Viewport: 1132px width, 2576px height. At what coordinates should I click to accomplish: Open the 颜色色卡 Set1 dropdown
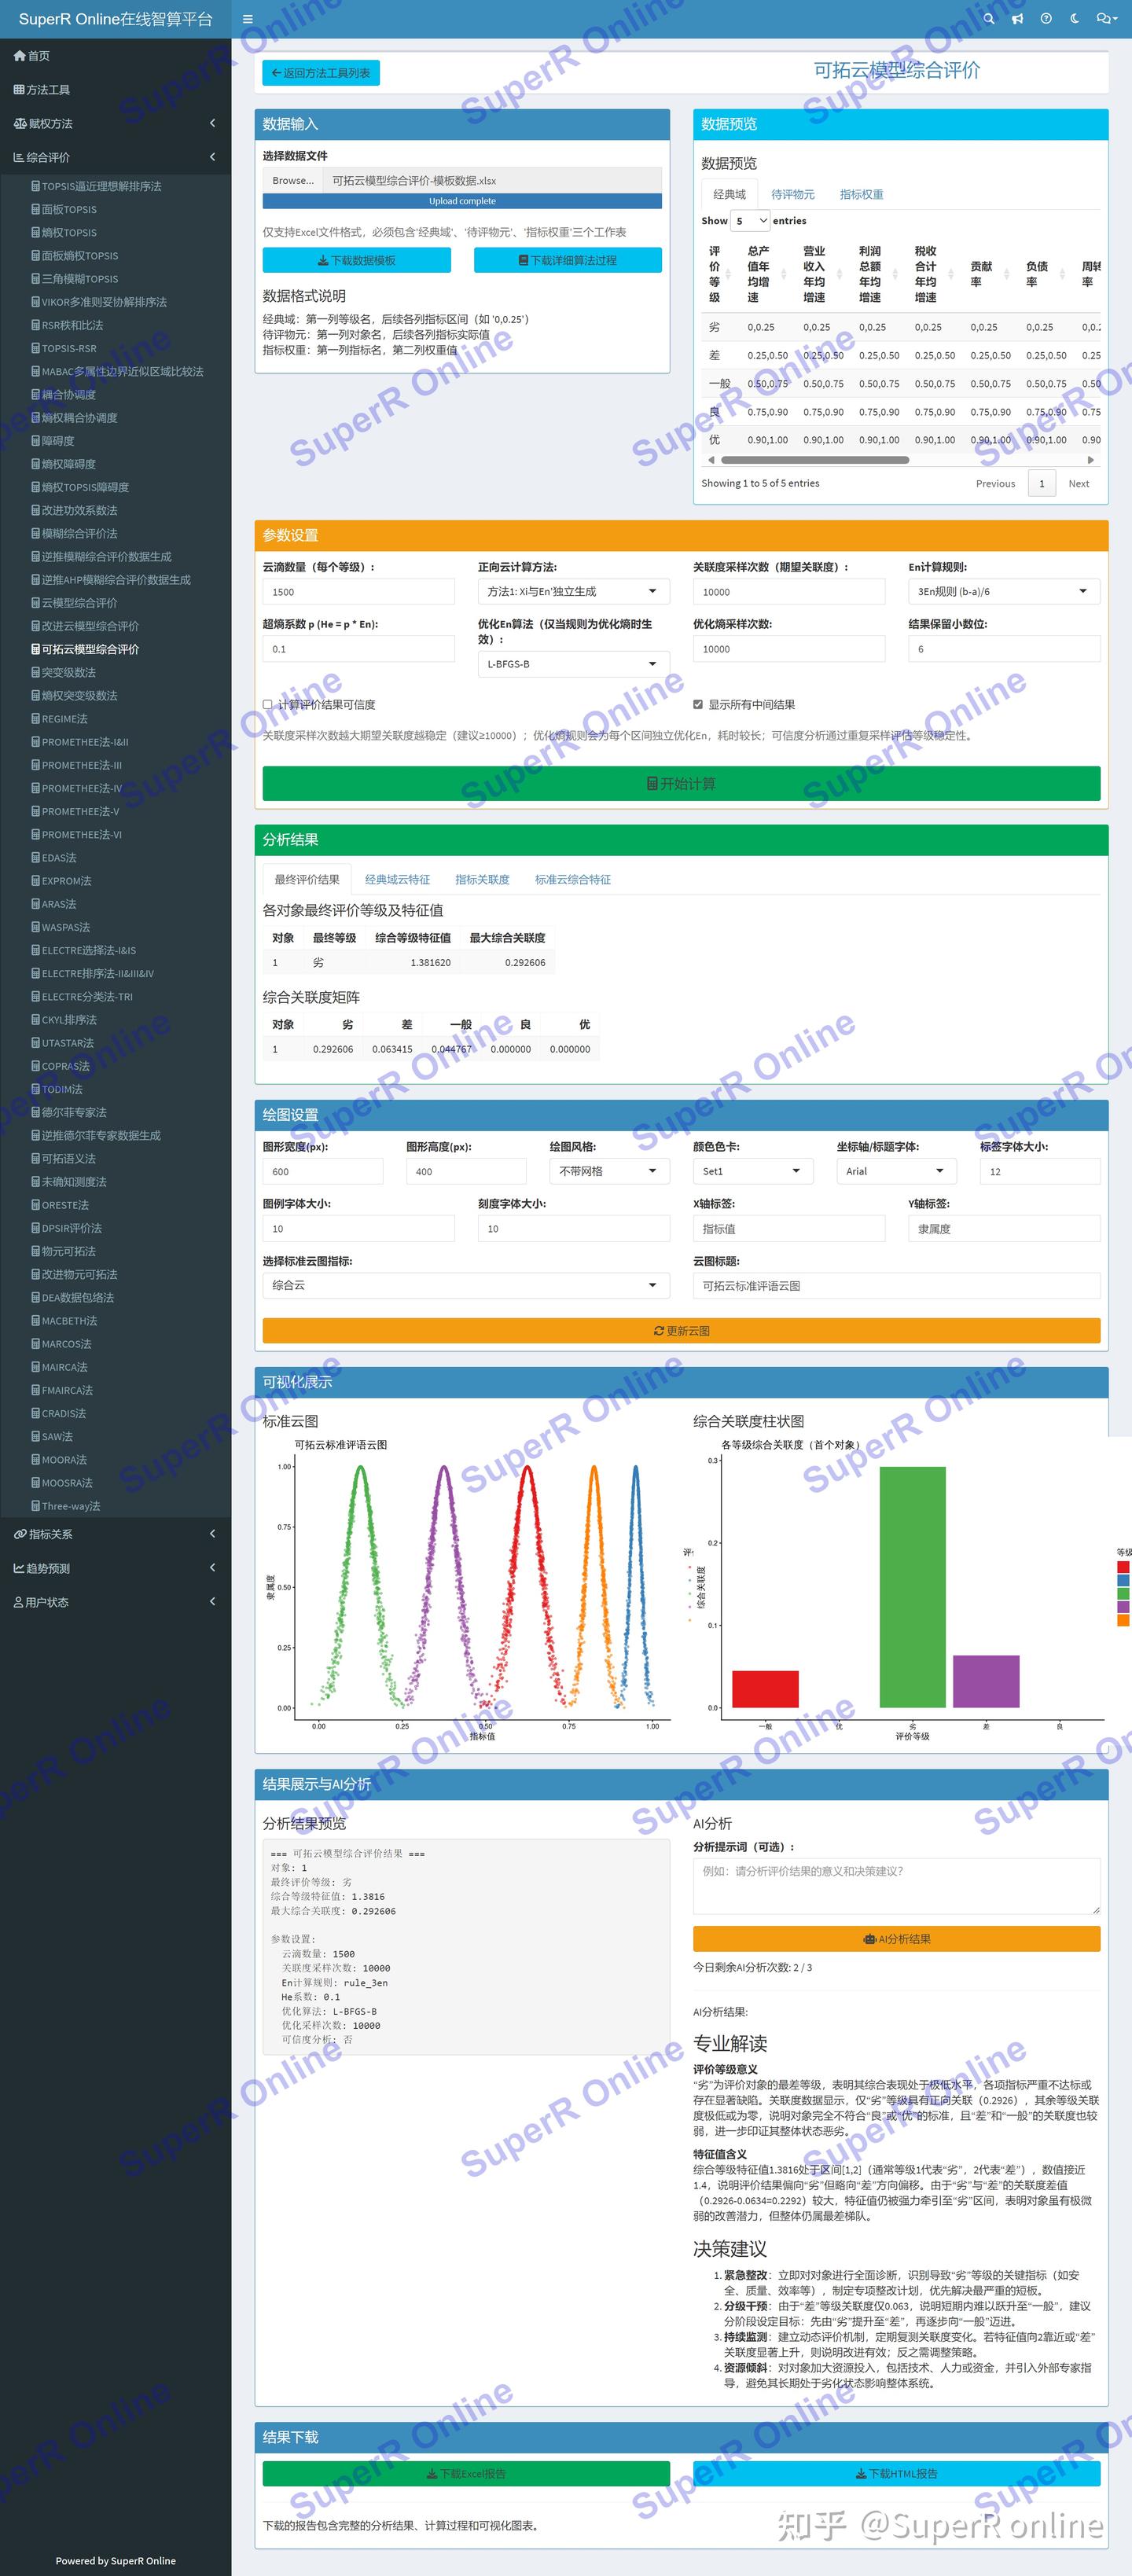753,1171
